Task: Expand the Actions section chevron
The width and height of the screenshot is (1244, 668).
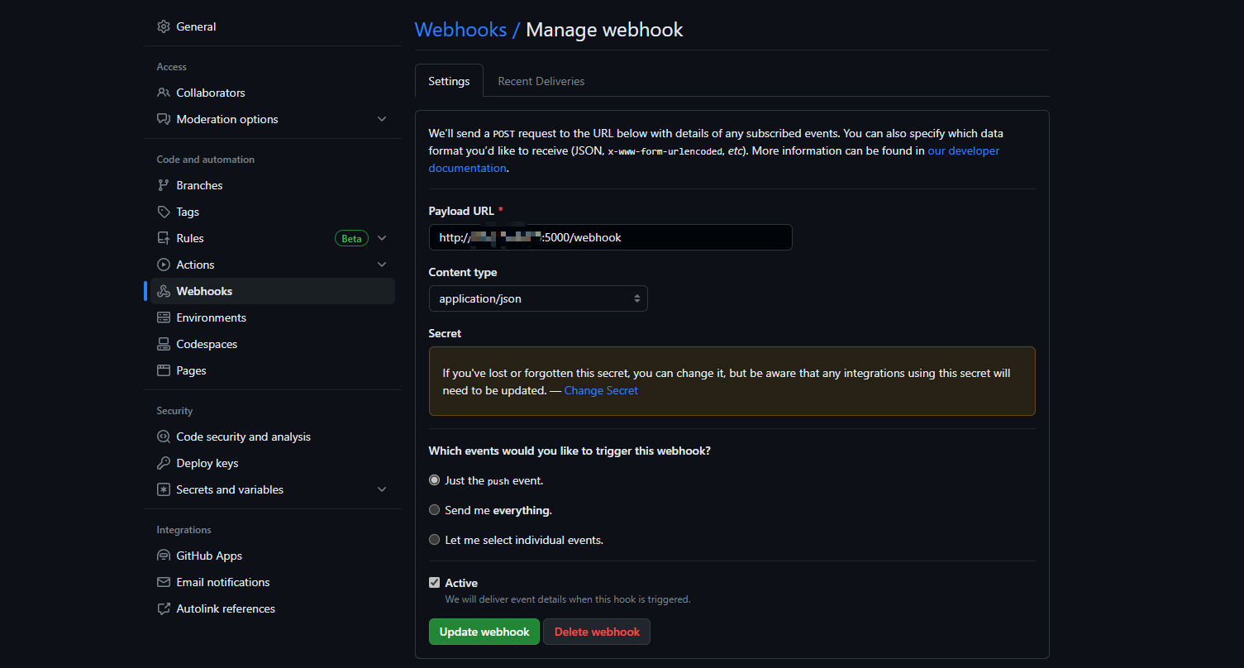Action: click(x=382, y=265)
